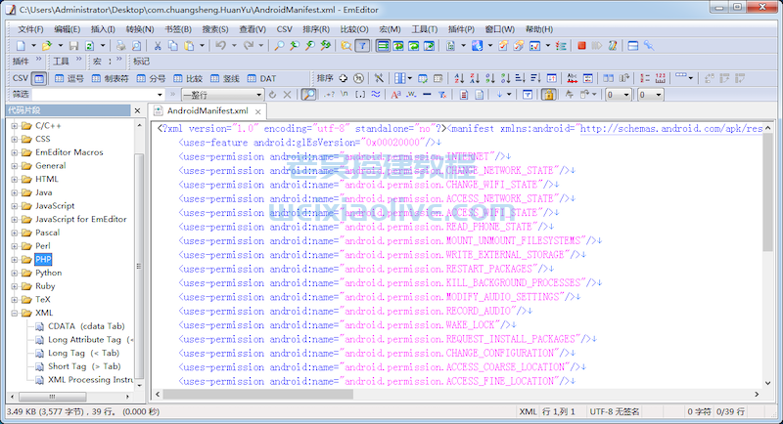
Task: Click the external browser preview icon
Action: [477, 46]
